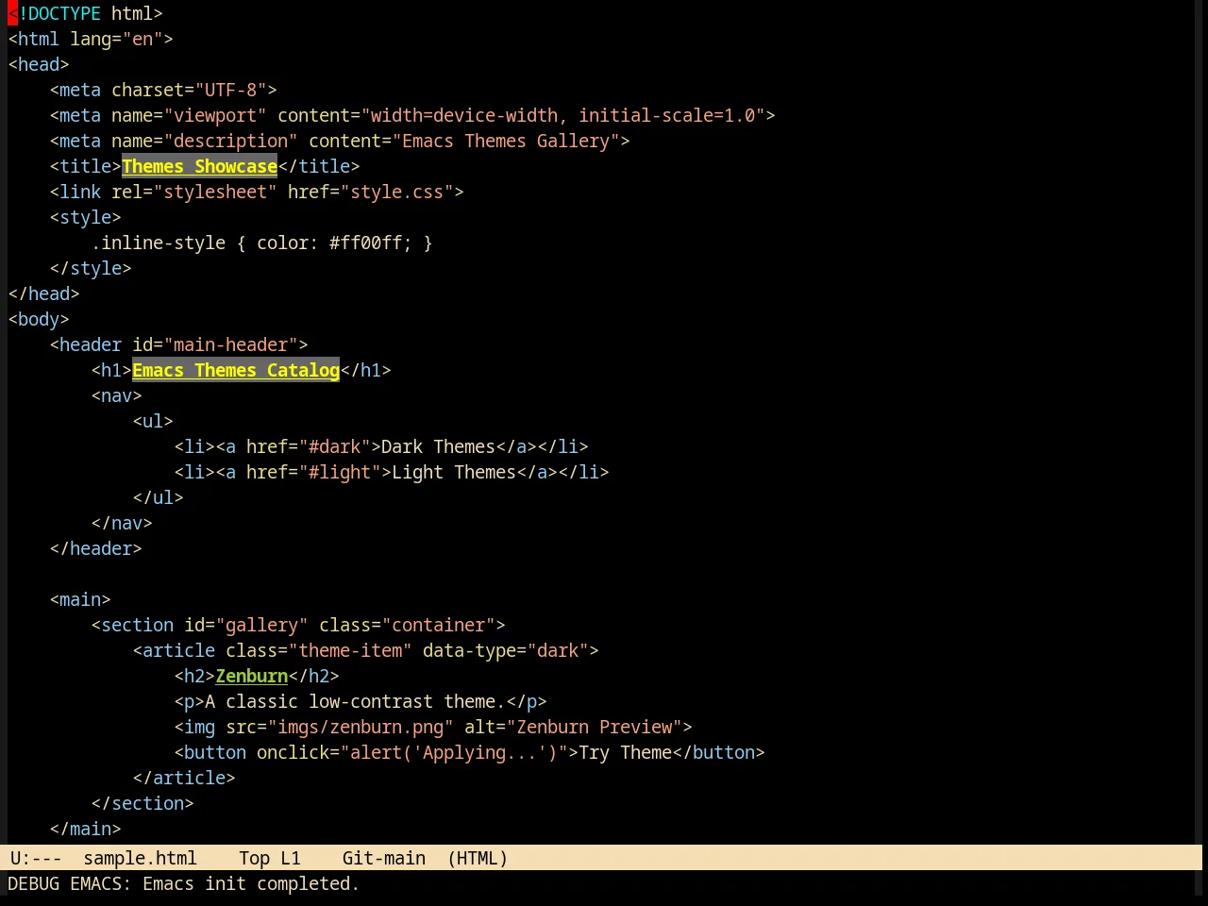
Task: Click the "Zenburn Preview" alt string
Action: pos(595,727)
